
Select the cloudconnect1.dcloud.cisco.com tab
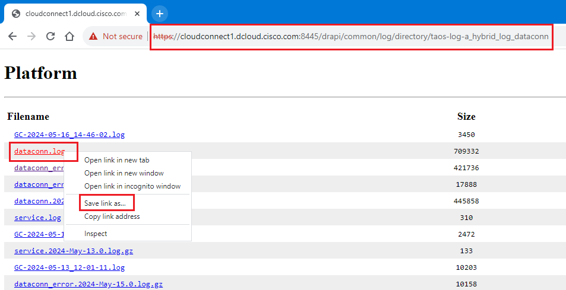(x=75, y=14)
